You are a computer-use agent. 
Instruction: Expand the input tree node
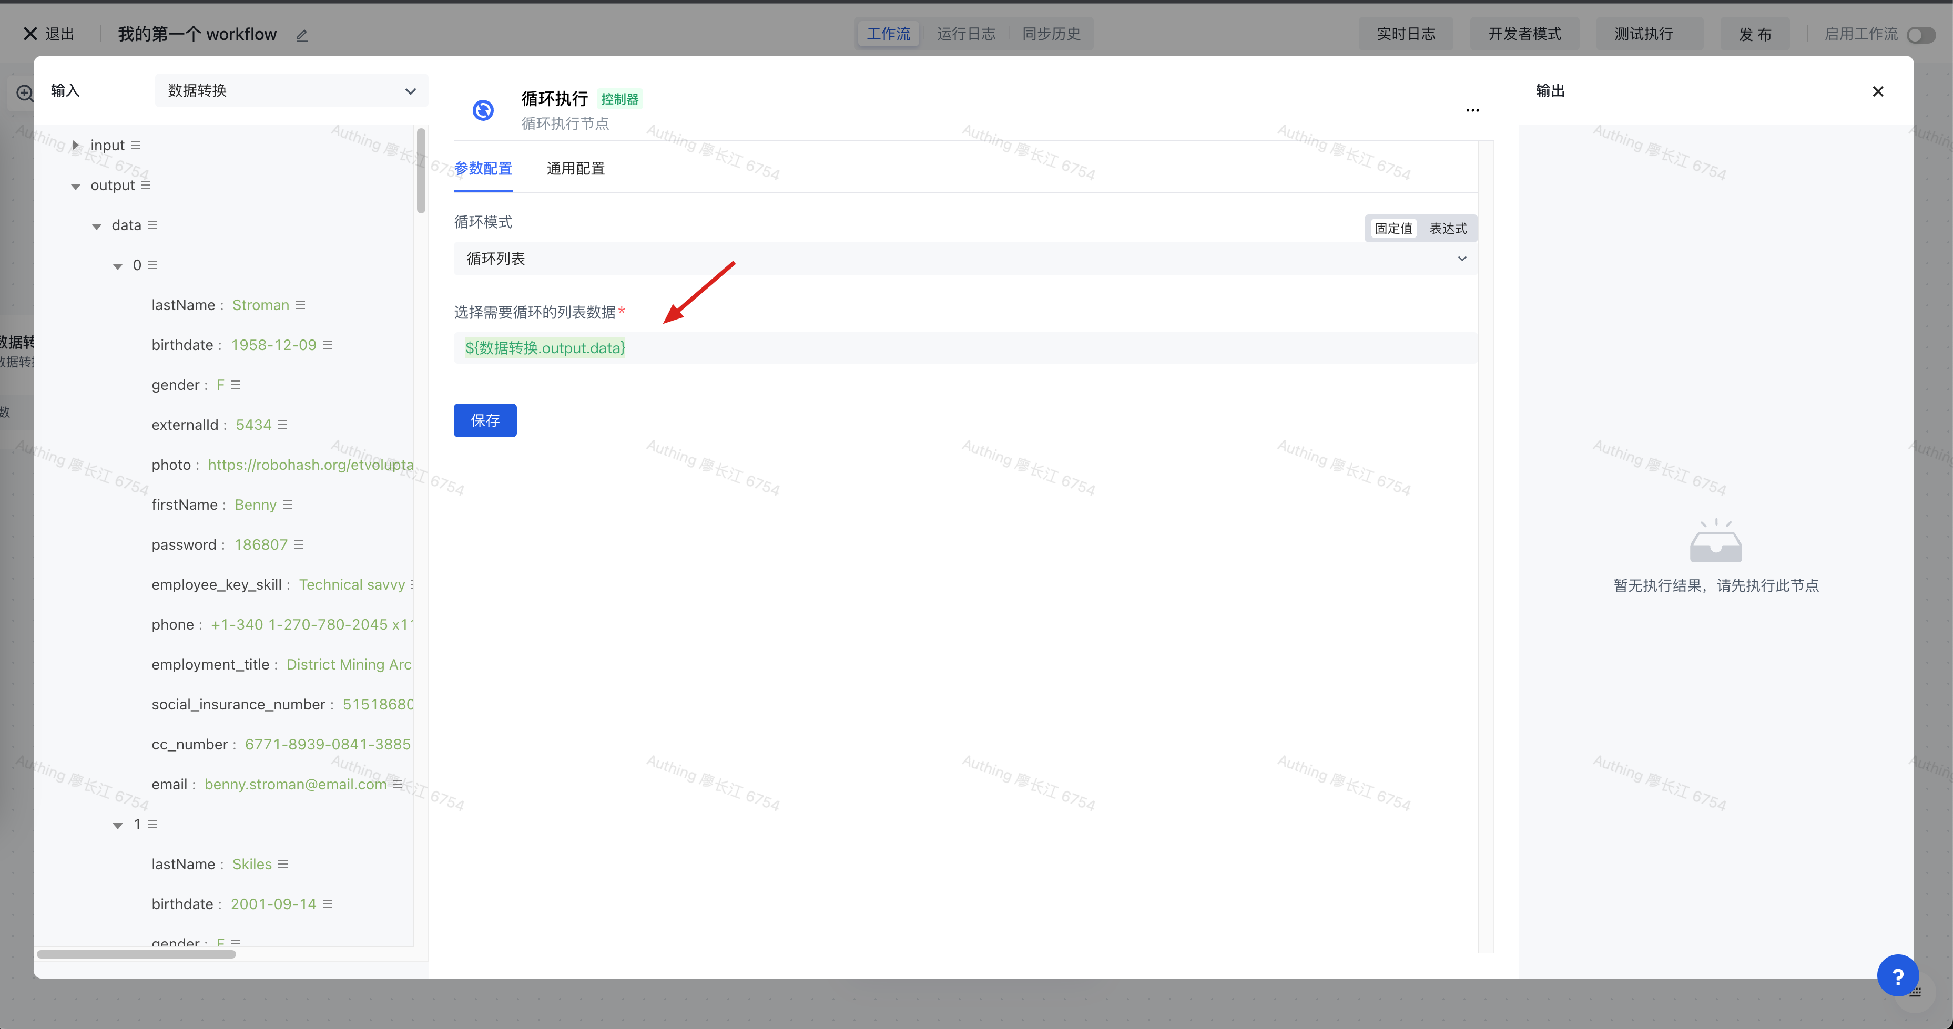tap(75, 146)
